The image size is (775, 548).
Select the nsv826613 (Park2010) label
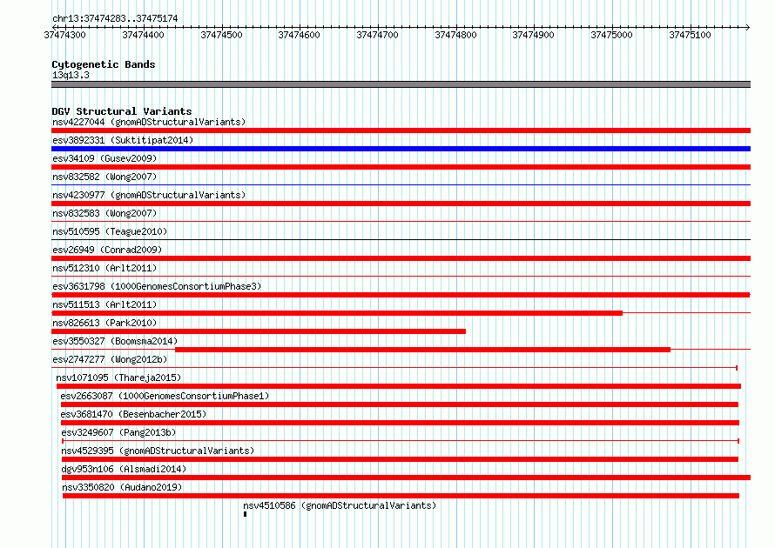(x=104, y=323)
